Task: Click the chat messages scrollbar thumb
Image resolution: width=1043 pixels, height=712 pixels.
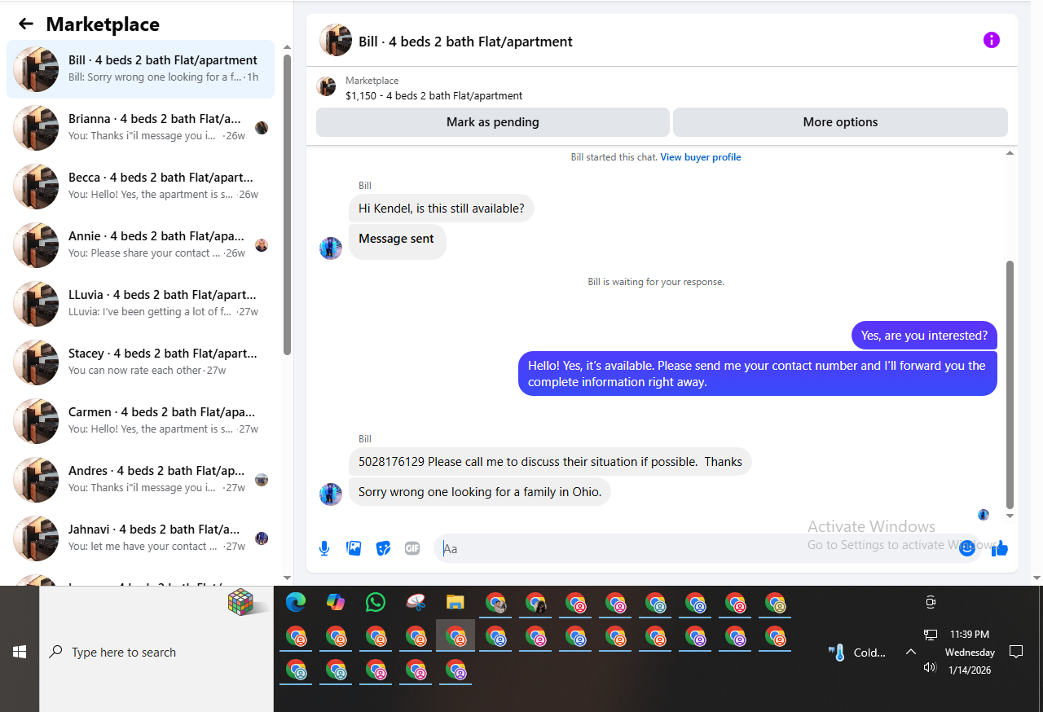Action: coord(1010,385)
